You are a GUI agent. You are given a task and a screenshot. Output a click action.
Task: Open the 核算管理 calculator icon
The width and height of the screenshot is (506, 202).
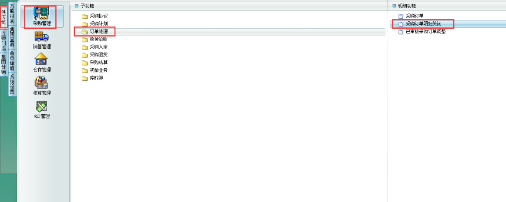click(x=41, y=83)
